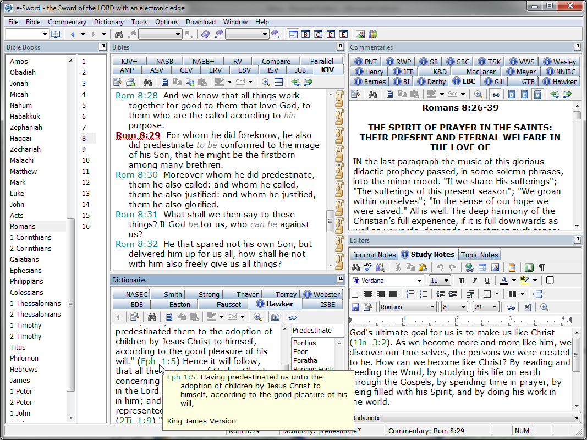Open the Romans book dropdown in Editors
Image resolution: width=587 pixels, height=440 pixels.
(x=432, y=307)
